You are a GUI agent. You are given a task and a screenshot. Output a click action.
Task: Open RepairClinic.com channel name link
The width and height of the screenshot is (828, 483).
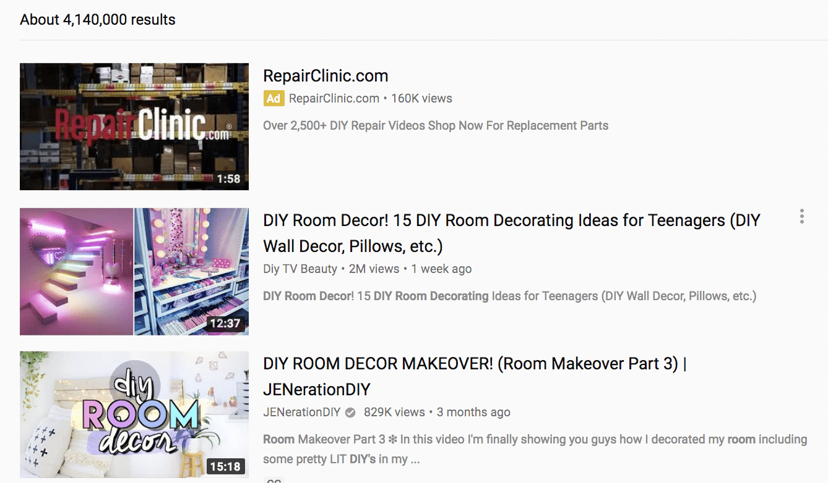[x=334, y=98]
